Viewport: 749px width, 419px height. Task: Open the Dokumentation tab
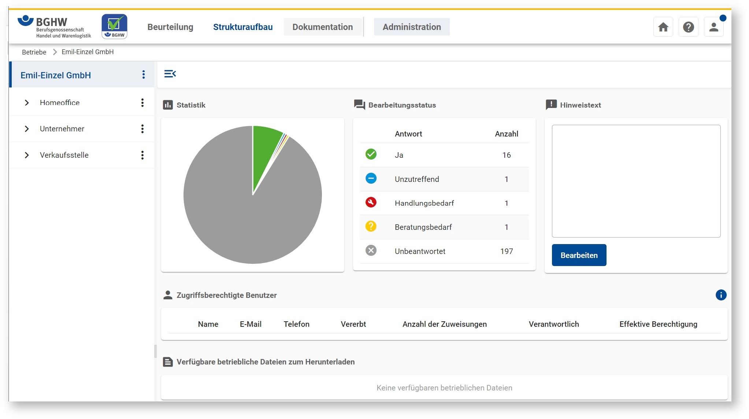click(322, 27)
